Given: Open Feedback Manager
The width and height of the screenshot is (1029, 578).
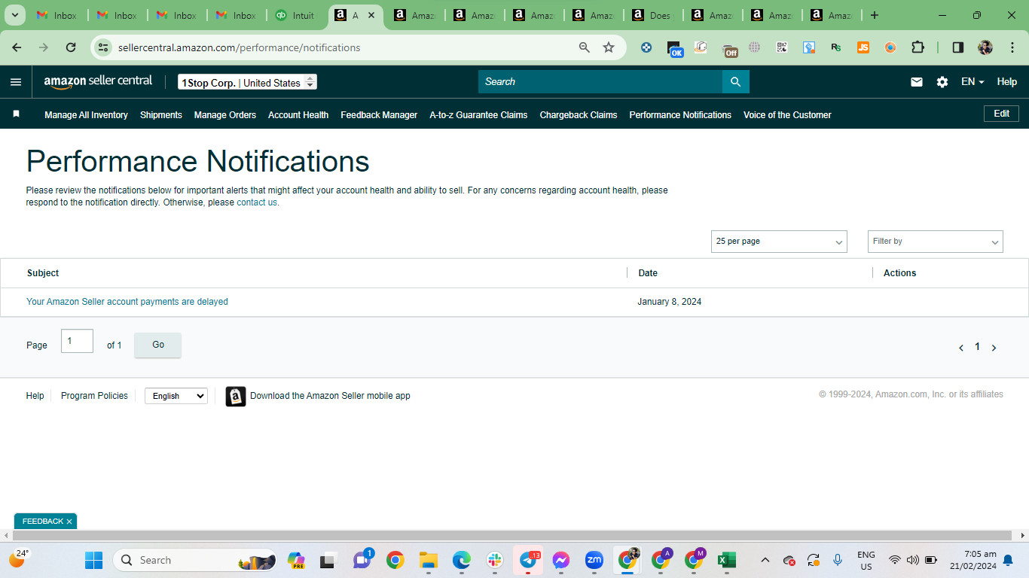Looking at the screenshot, I should tap(379, 115).
